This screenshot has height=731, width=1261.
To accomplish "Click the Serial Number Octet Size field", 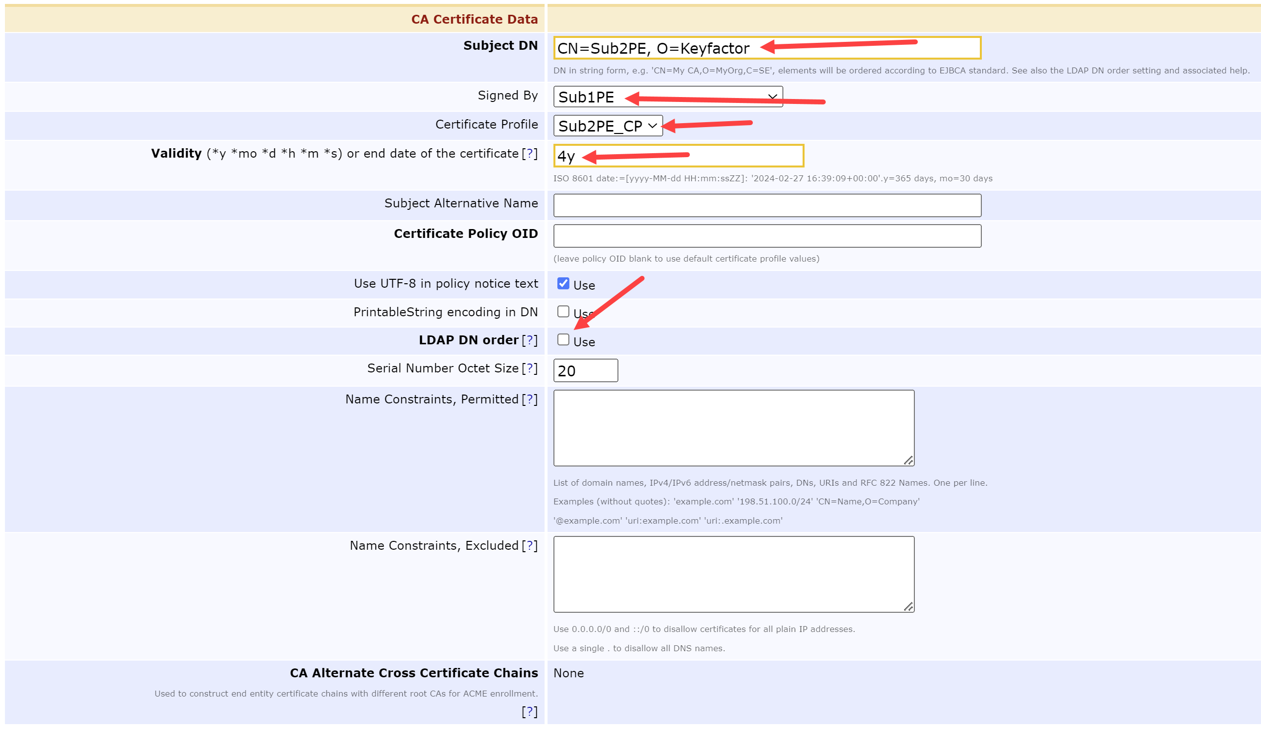I will [585, 371].
